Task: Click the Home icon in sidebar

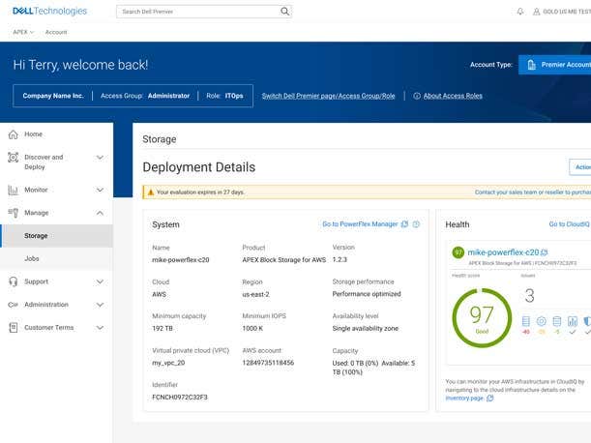Action: coord(13,134)
